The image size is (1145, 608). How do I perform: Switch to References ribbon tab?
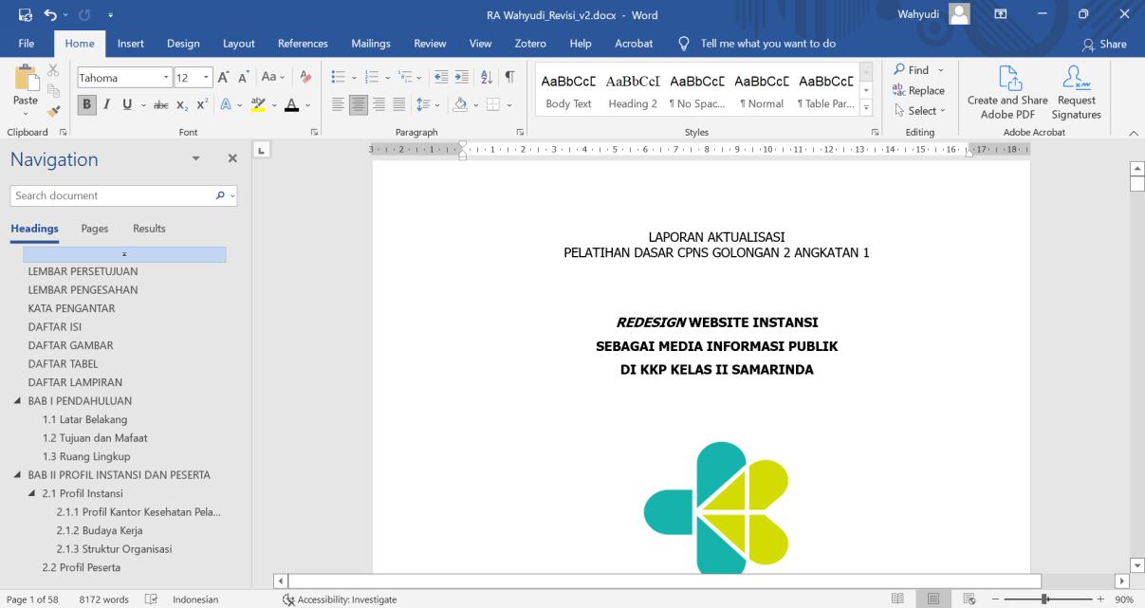click(303, 44)
